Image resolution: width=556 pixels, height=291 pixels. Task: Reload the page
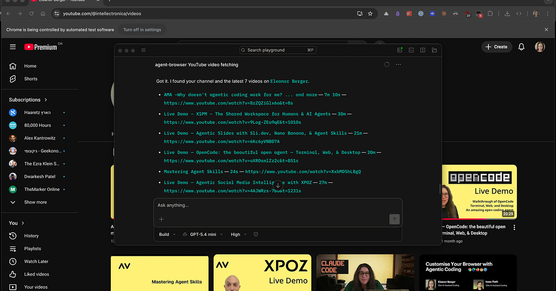click(32, 14)
